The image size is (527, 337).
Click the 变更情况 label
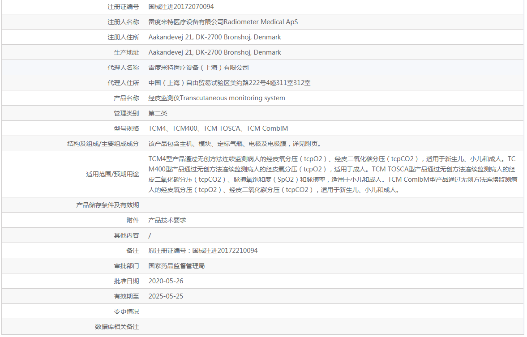tap(126, 311)
